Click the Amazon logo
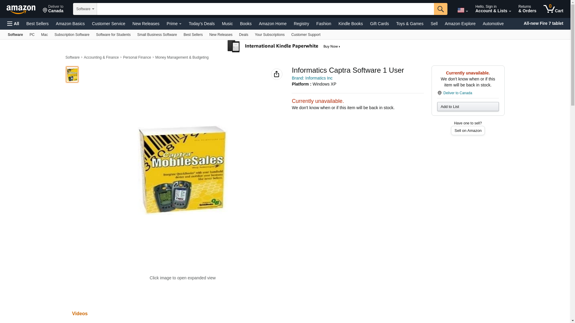 coord(21,9)
